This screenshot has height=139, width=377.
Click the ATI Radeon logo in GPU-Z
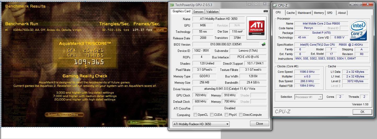tap(257, 28)
